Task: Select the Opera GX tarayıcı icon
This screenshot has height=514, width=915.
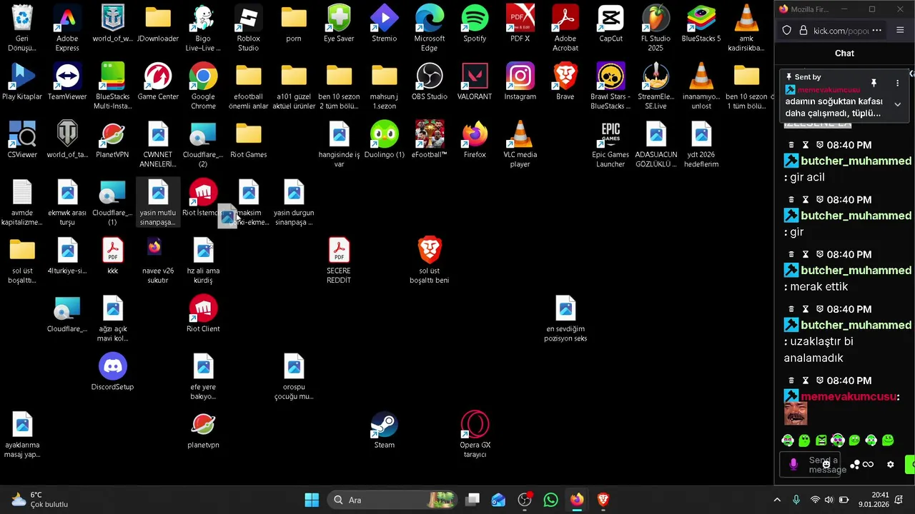Action: 475,434
